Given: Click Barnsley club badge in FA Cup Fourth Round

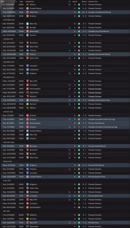Looking at the screenshot, I should point(27,146).
